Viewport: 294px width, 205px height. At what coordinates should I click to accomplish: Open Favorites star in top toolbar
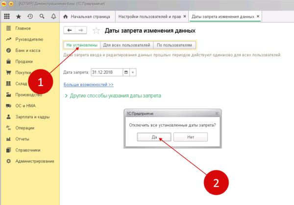coord(19,16)
